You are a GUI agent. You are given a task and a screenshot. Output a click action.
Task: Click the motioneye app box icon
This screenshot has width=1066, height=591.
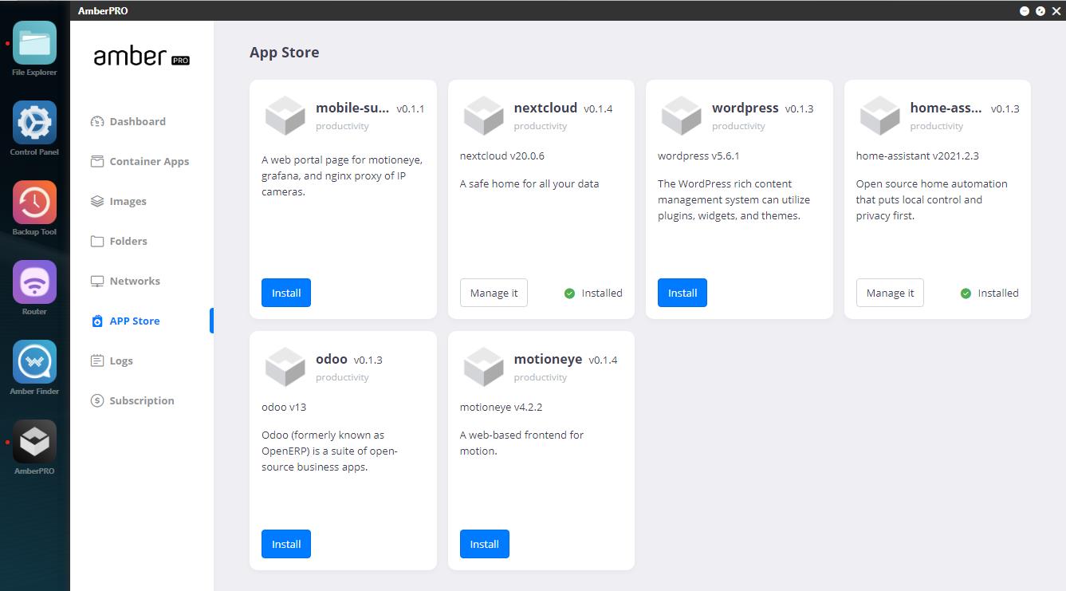(484, 367)
